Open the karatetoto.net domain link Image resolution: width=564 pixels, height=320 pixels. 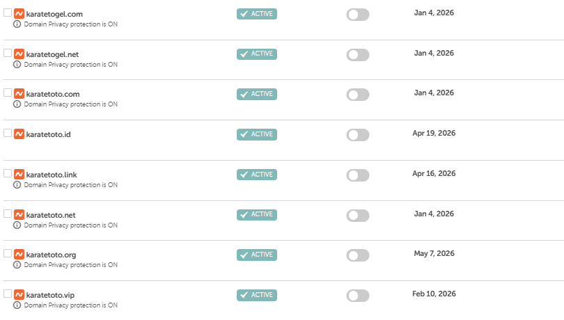point(50,214)
